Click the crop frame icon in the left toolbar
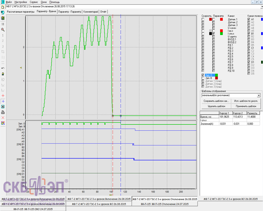This screenshot has height=211, width=263. pyautogui.click(x=3, y=52)
